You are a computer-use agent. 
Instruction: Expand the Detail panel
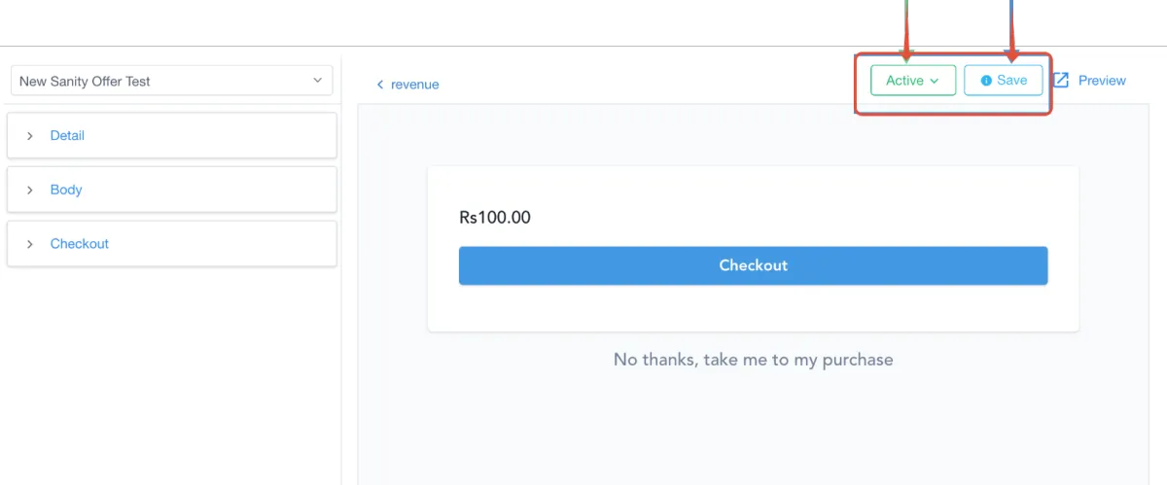click(67, 136)
